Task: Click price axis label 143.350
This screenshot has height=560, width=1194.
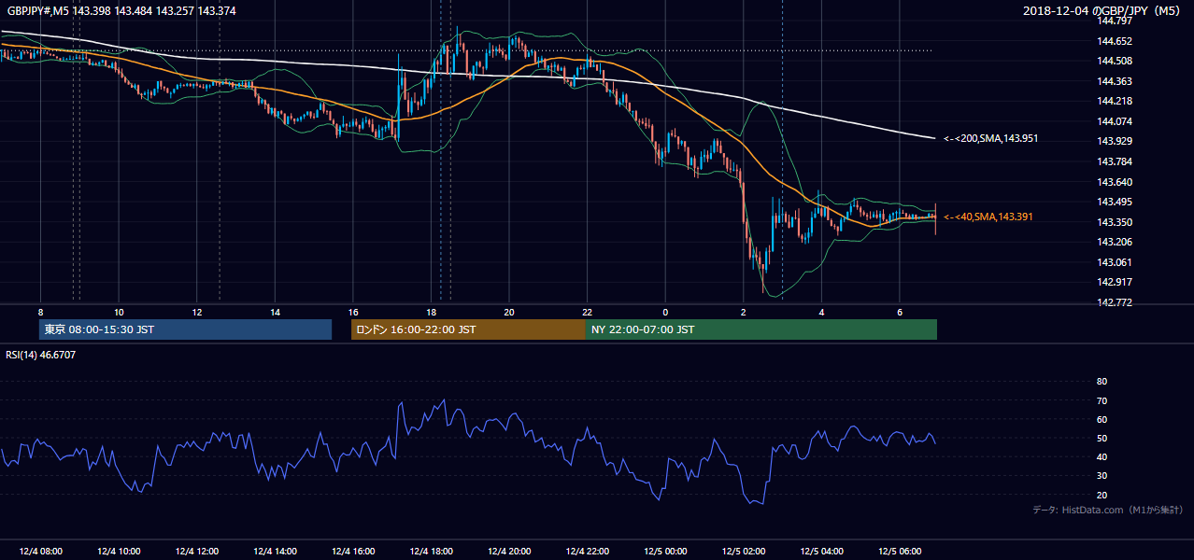Action: click(1114, 222)
